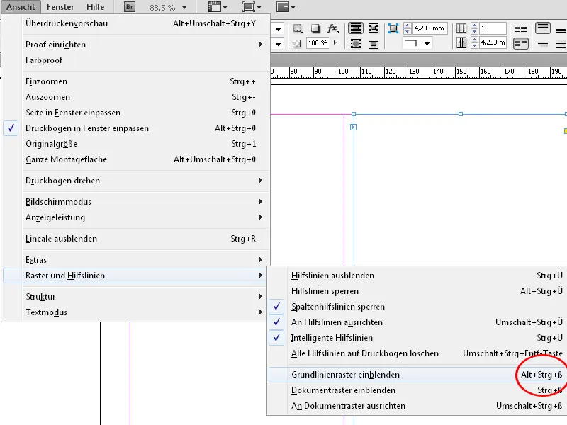
Task: Click the number of columns icon
Action: pos(461,28)
